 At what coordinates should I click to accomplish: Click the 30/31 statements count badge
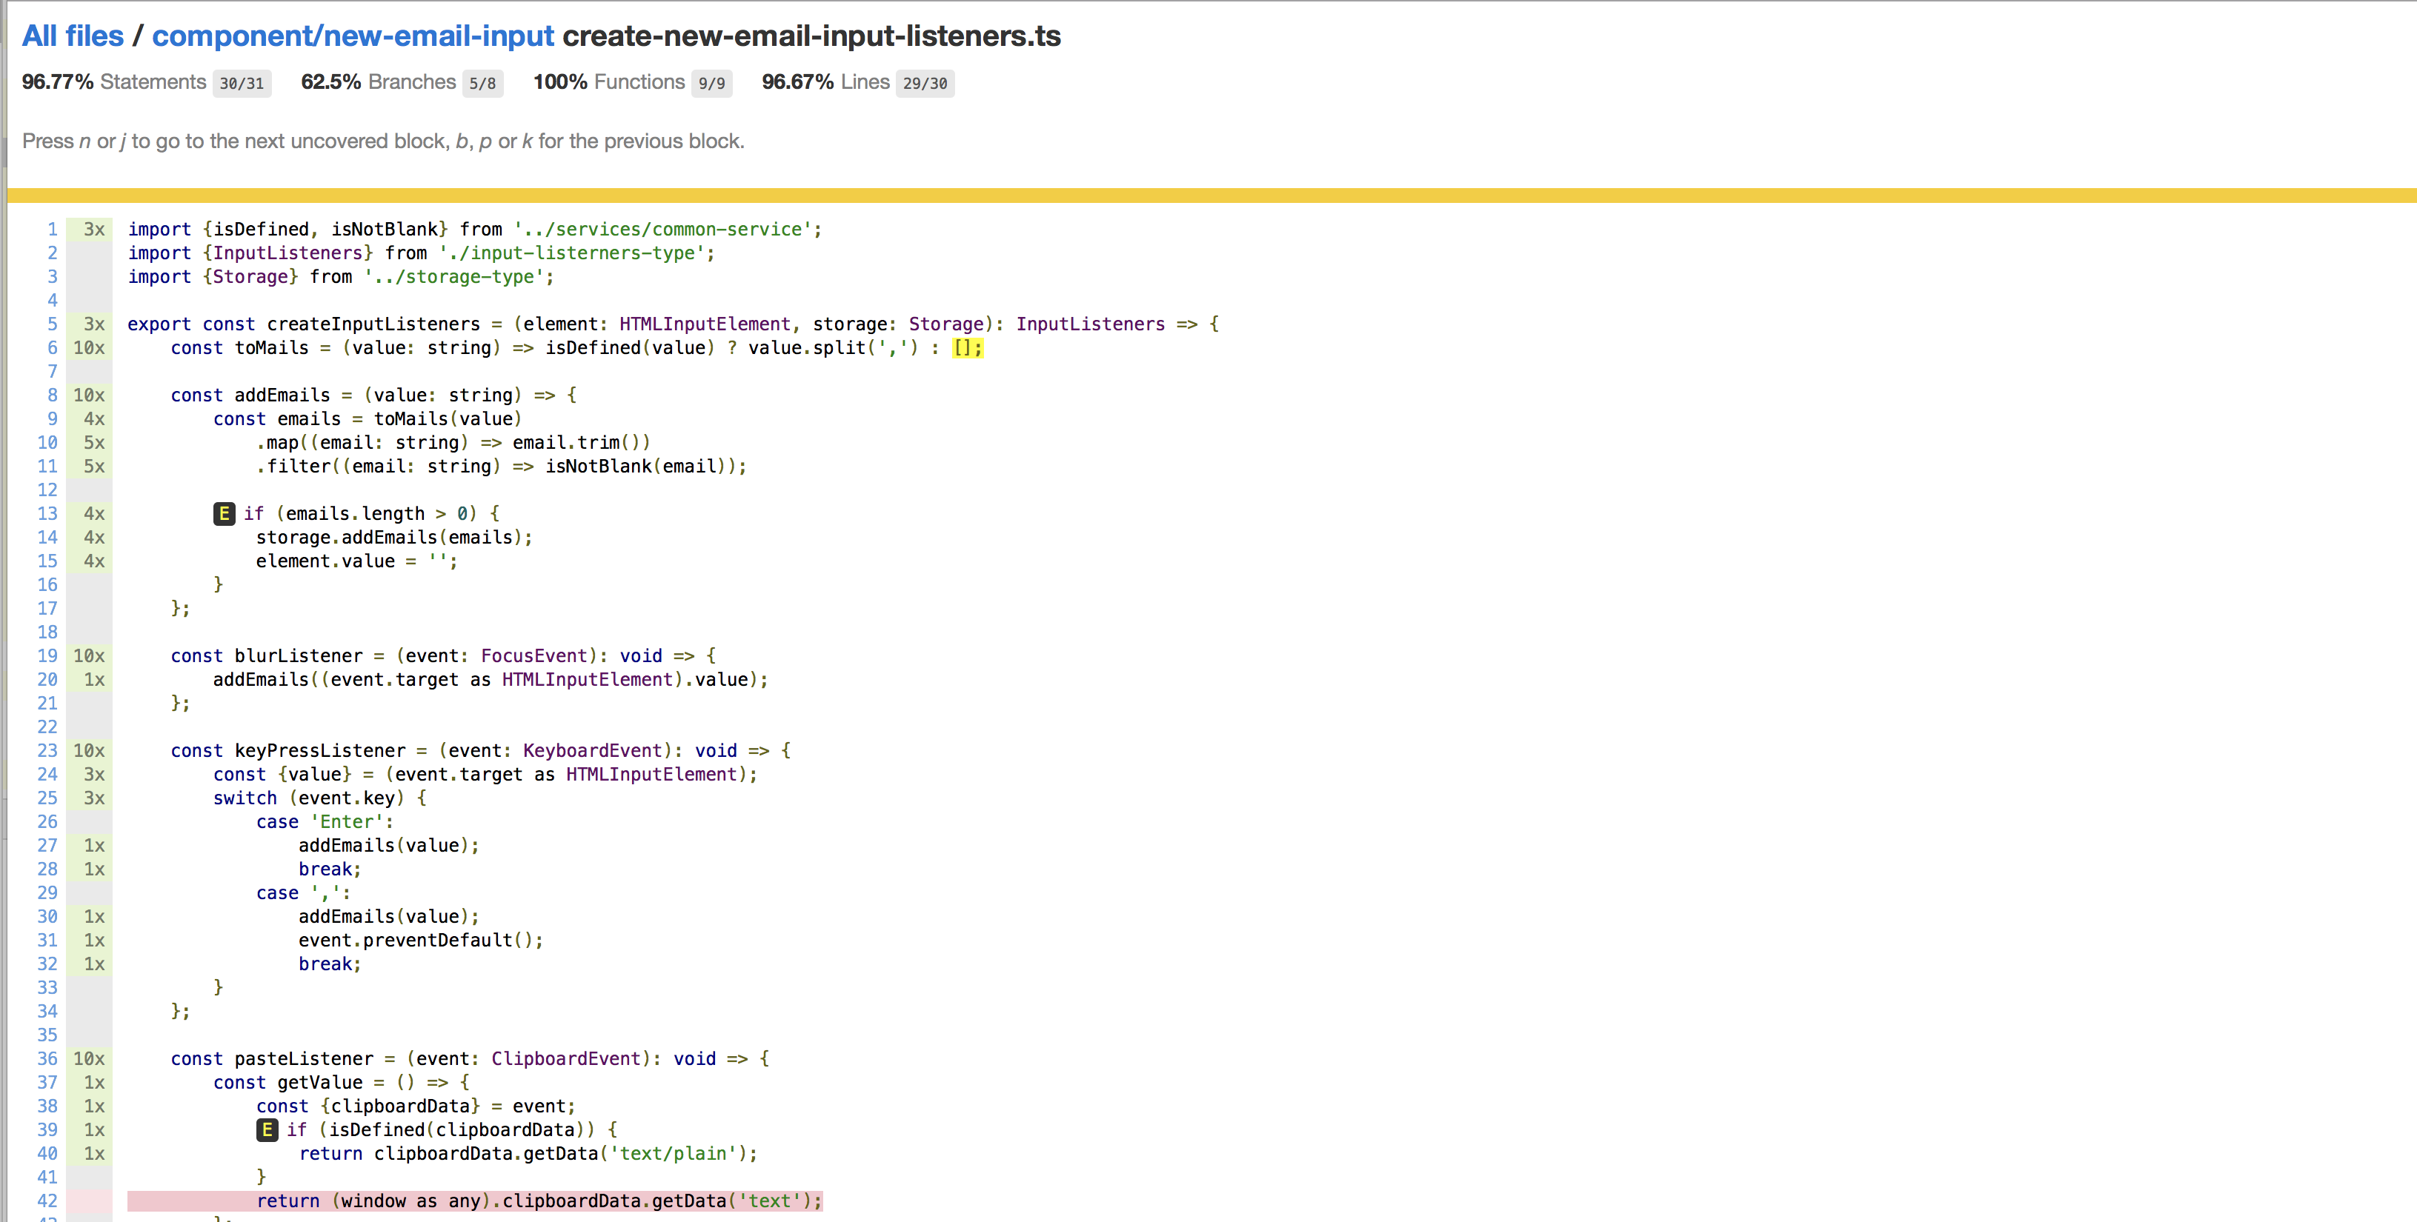pyautogui.click(x=242, y=84)
